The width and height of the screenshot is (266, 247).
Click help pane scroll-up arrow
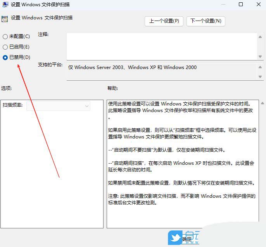[x=263, y=103]
